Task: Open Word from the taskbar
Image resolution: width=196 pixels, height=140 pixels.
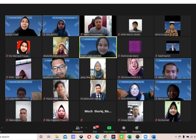Action: [153, 137]
